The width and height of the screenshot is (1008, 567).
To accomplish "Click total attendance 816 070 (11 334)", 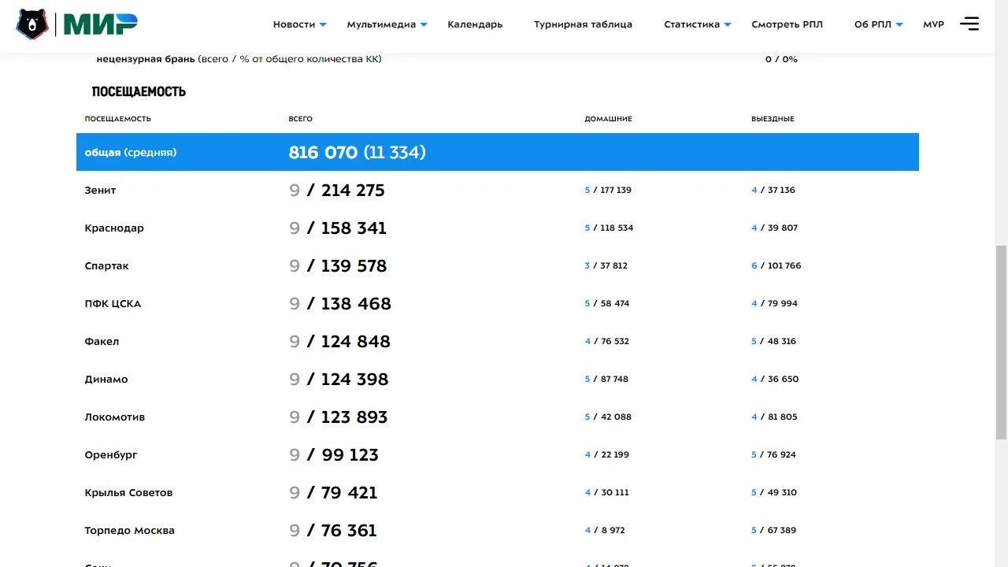I will (357, 152).
